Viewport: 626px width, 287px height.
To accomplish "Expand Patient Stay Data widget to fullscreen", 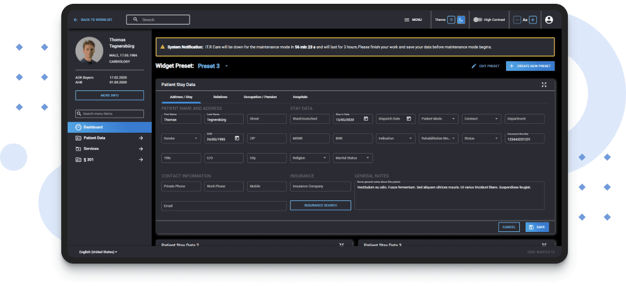I will coord(544,85).
